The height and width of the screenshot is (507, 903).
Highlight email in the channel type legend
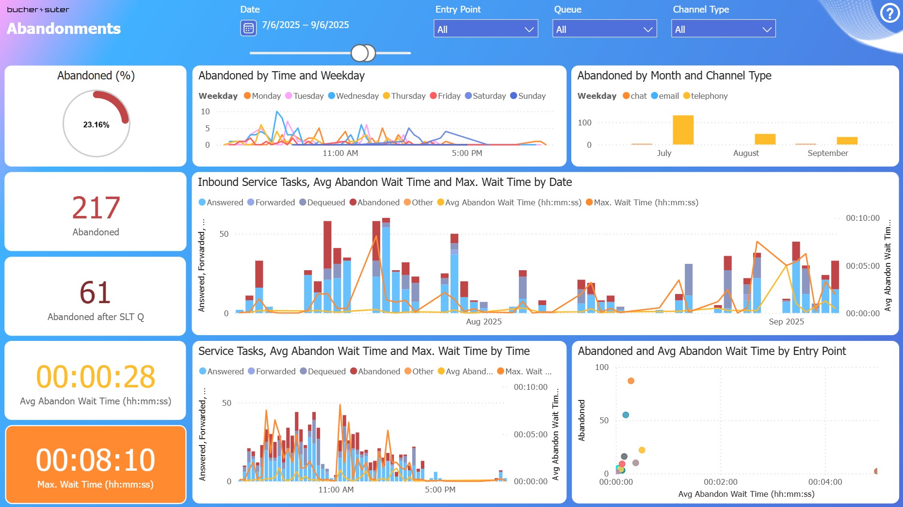click(x=665, y=96)
